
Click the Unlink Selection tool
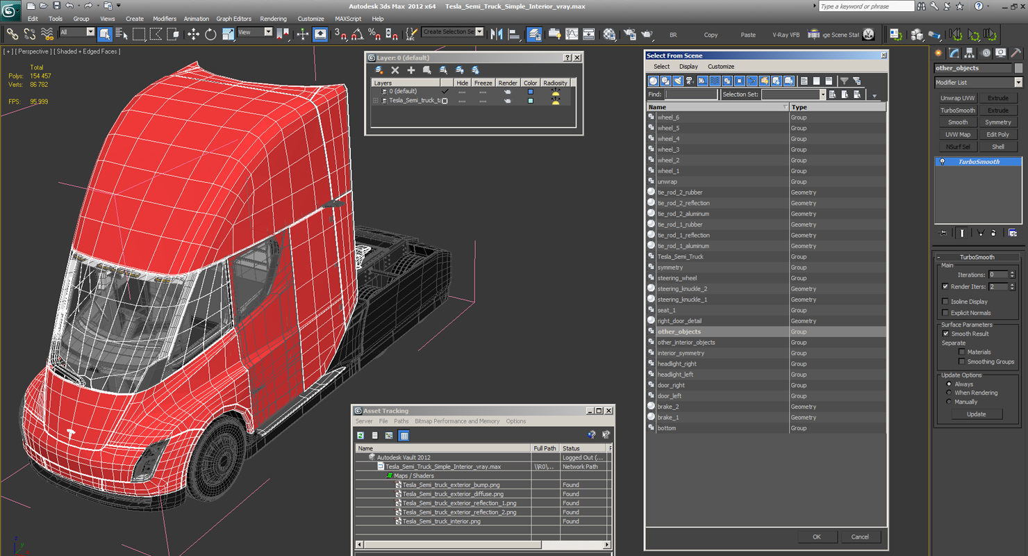[x=30, y=33]
